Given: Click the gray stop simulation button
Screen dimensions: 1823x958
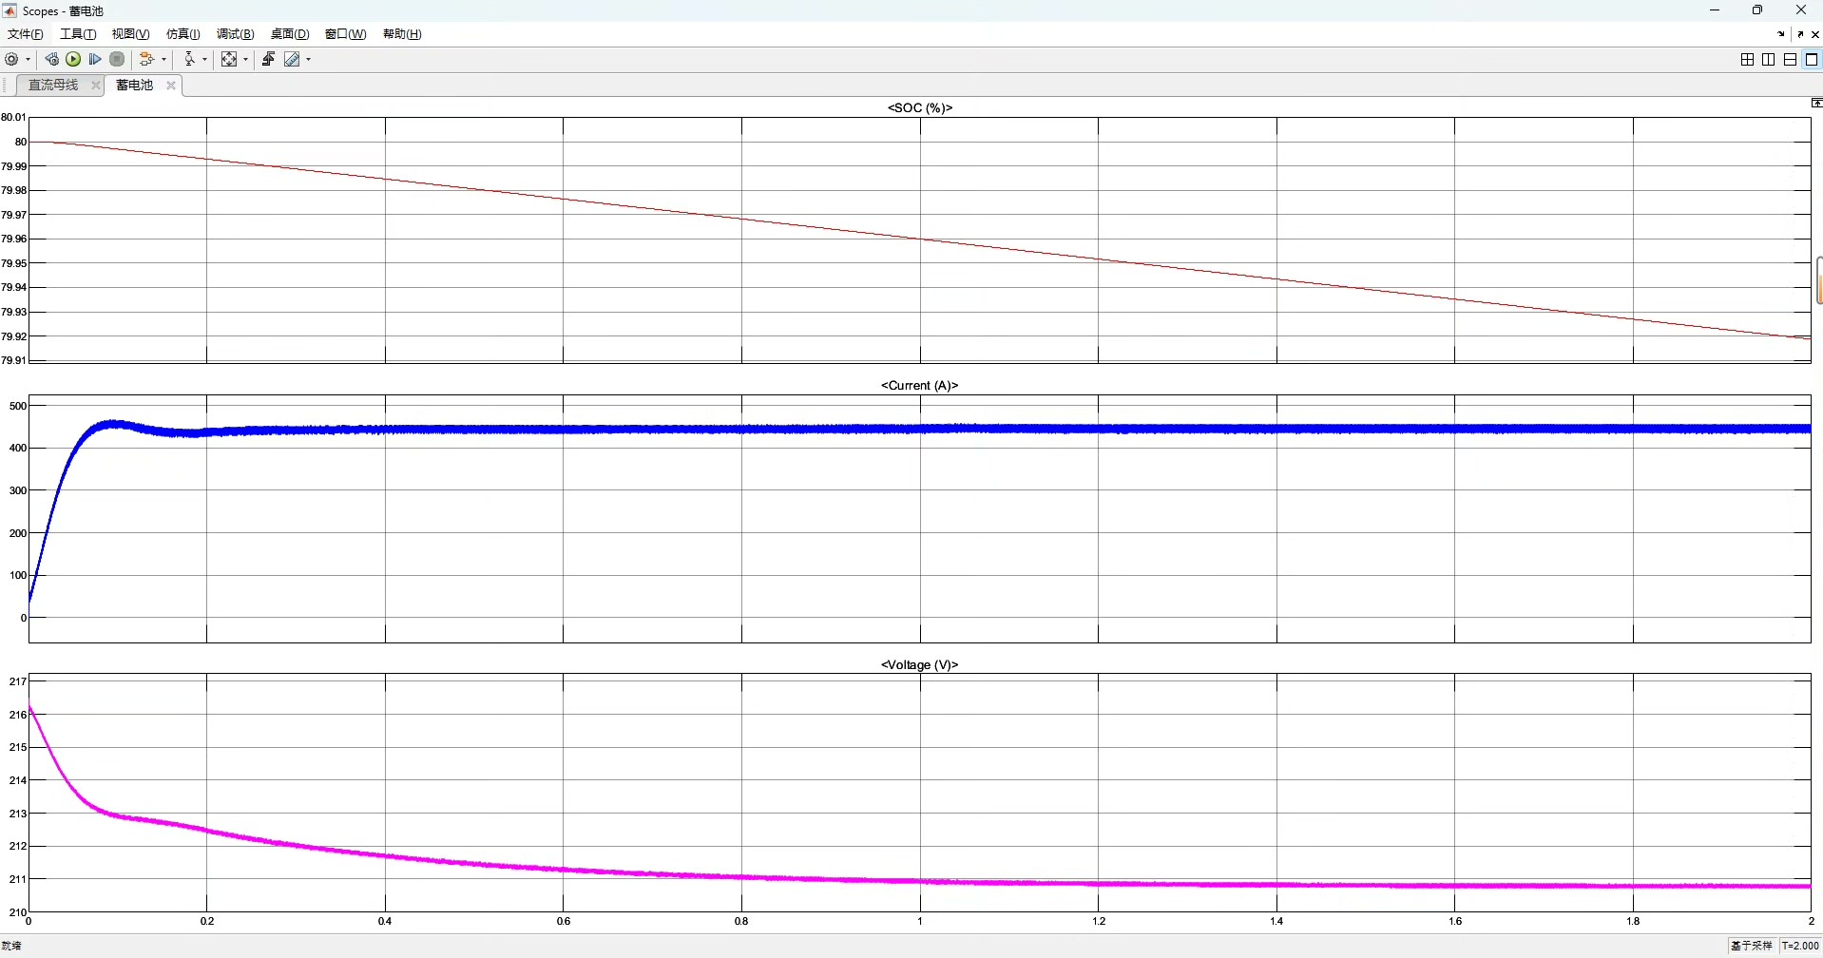Looking at the screenshot, I should pyautogui.click(x=117, y=59).
